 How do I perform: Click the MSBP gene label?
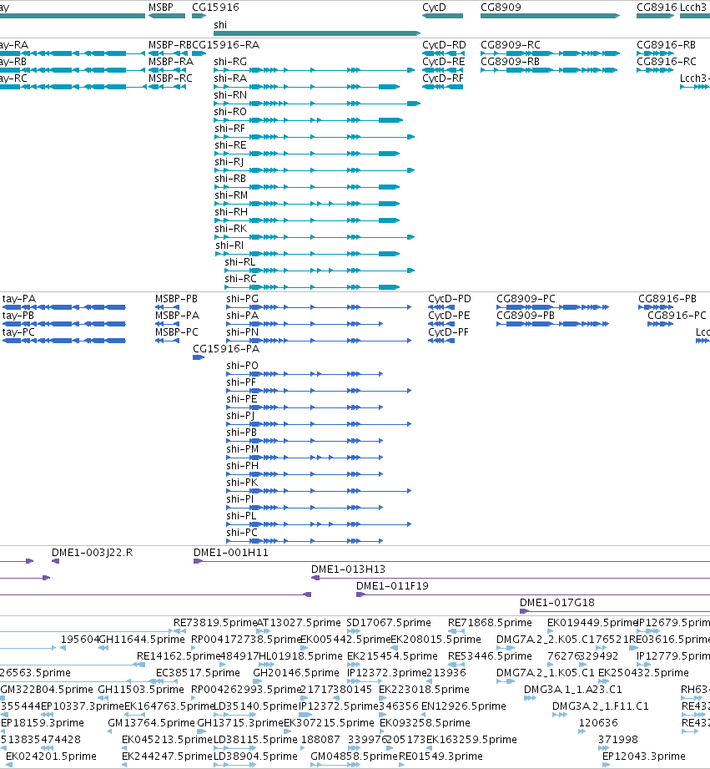pos(161,8)
